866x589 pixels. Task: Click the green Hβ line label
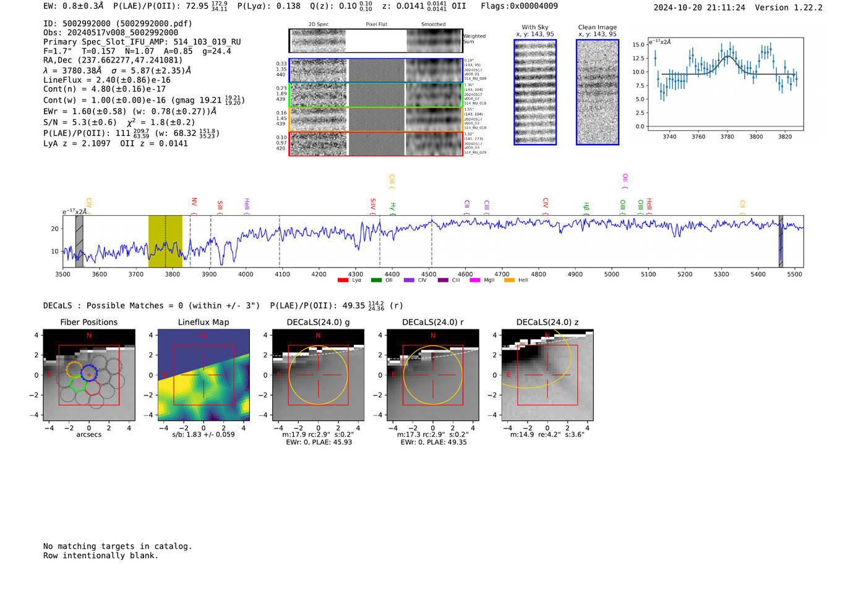click(586, 207)
